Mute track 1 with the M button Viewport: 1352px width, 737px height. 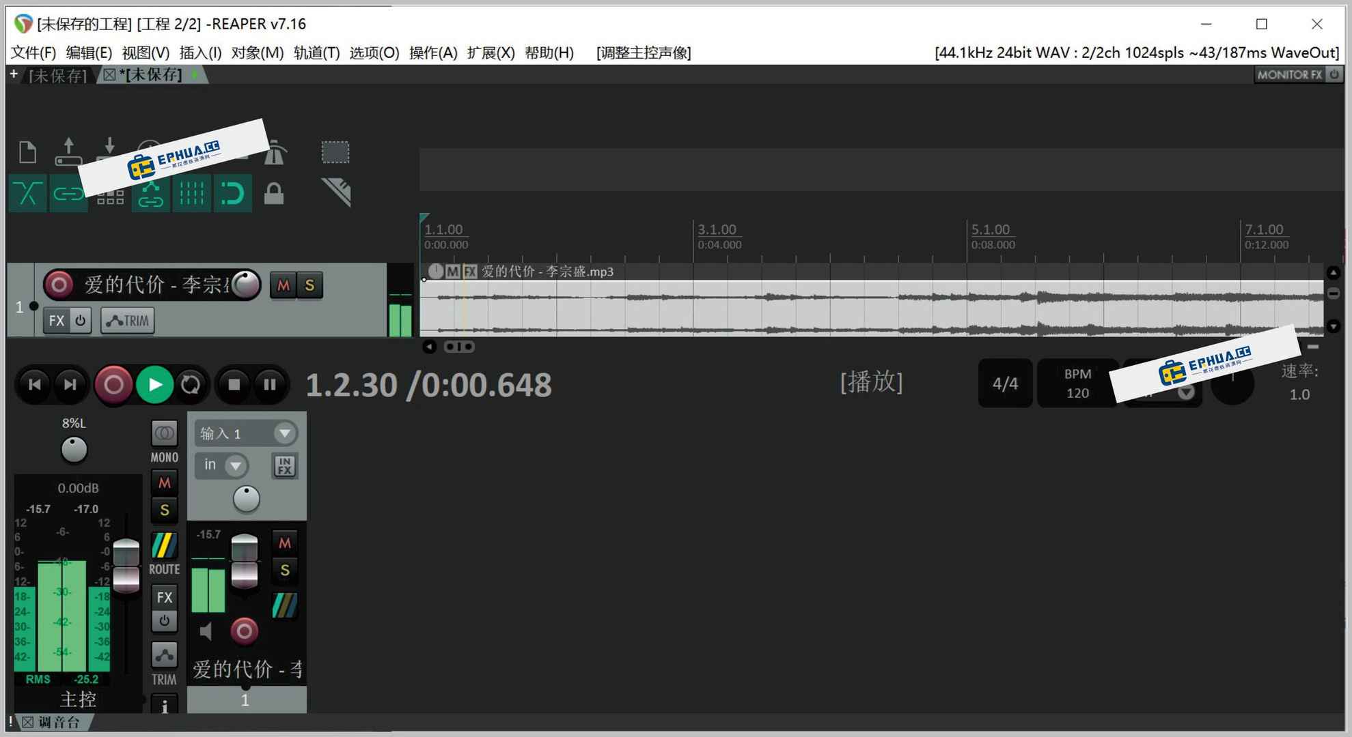(282, 285)
